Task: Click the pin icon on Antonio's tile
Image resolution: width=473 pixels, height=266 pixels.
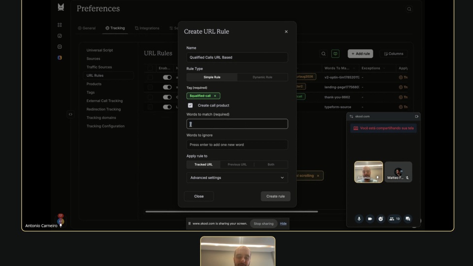Action: point(377,178)
